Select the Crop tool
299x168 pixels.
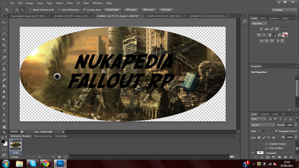click(4, 45)
